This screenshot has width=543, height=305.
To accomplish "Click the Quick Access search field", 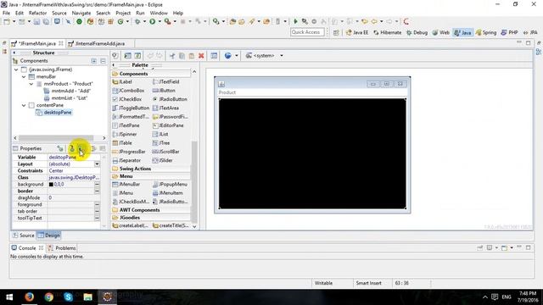I will click(x=307, y=32).
